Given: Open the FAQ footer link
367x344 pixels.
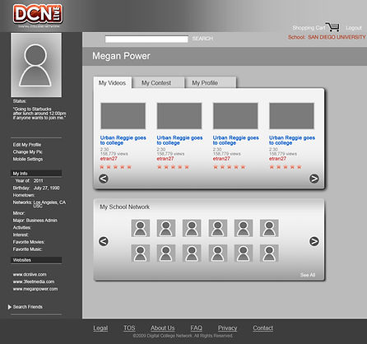Looking at the screenshot, I should (197, 328).
